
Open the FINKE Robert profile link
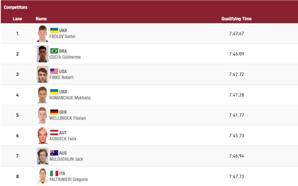[x=62, y=77]
